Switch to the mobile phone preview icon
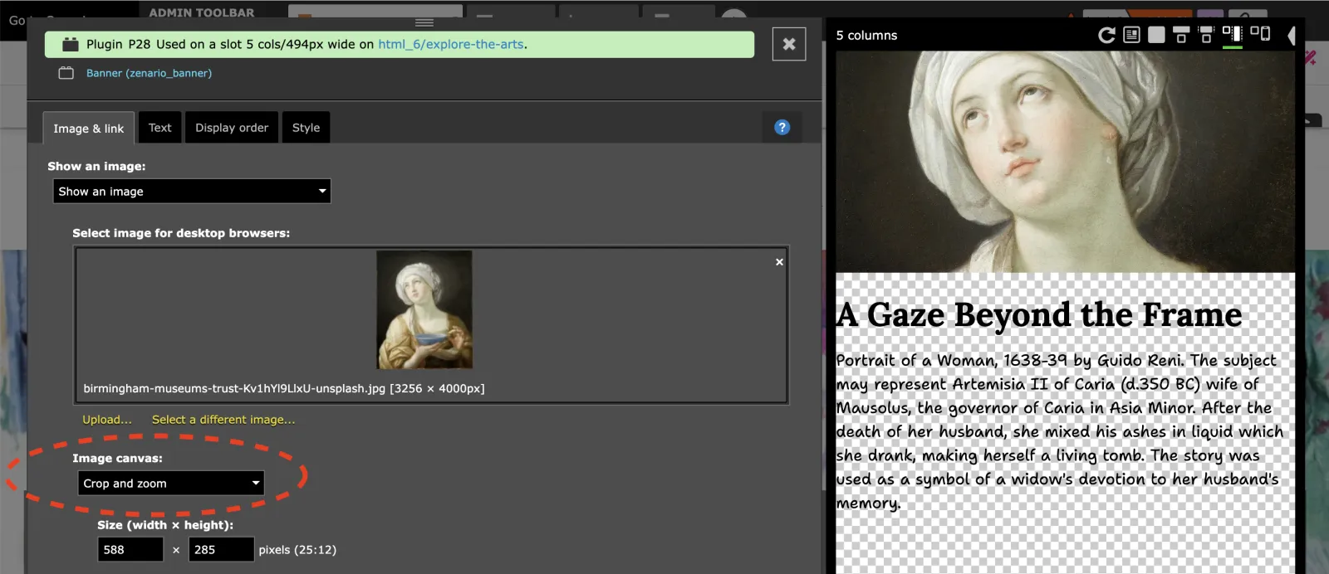This screenshot has width=1329, height=574. (x=1260, y=34)
